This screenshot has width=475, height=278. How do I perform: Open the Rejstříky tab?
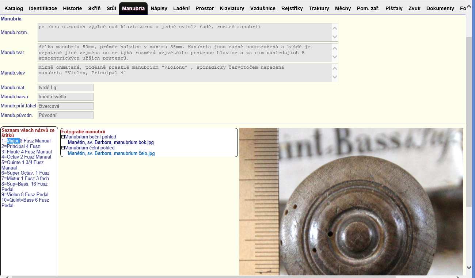(x=292, y=8)
